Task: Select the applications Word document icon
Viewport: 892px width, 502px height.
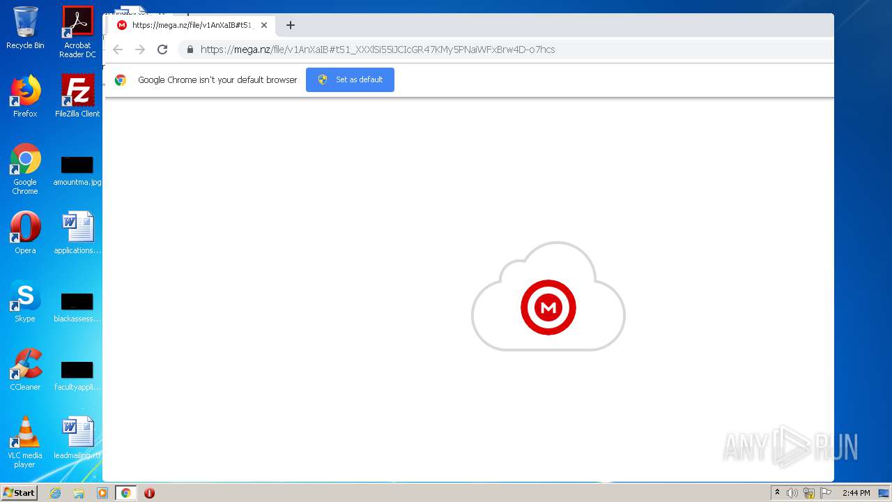Action: [77, 233]
